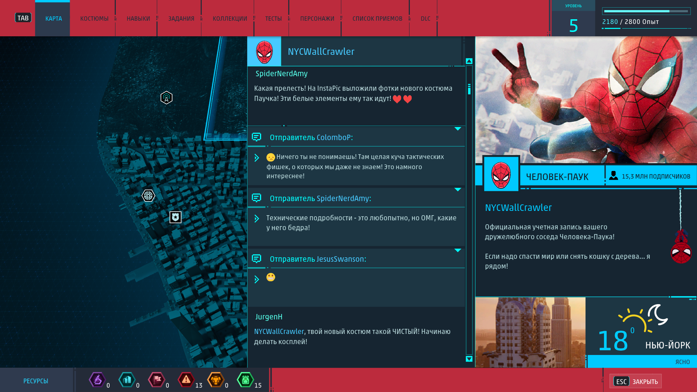697x392 pixels.
Task: Click the New York building weather thumbnail
Action: 530,332
